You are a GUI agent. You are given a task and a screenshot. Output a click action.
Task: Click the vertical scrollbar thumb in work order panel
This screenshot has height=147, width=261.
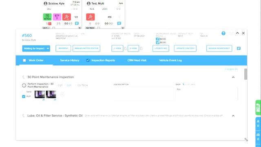coord(246,74)
